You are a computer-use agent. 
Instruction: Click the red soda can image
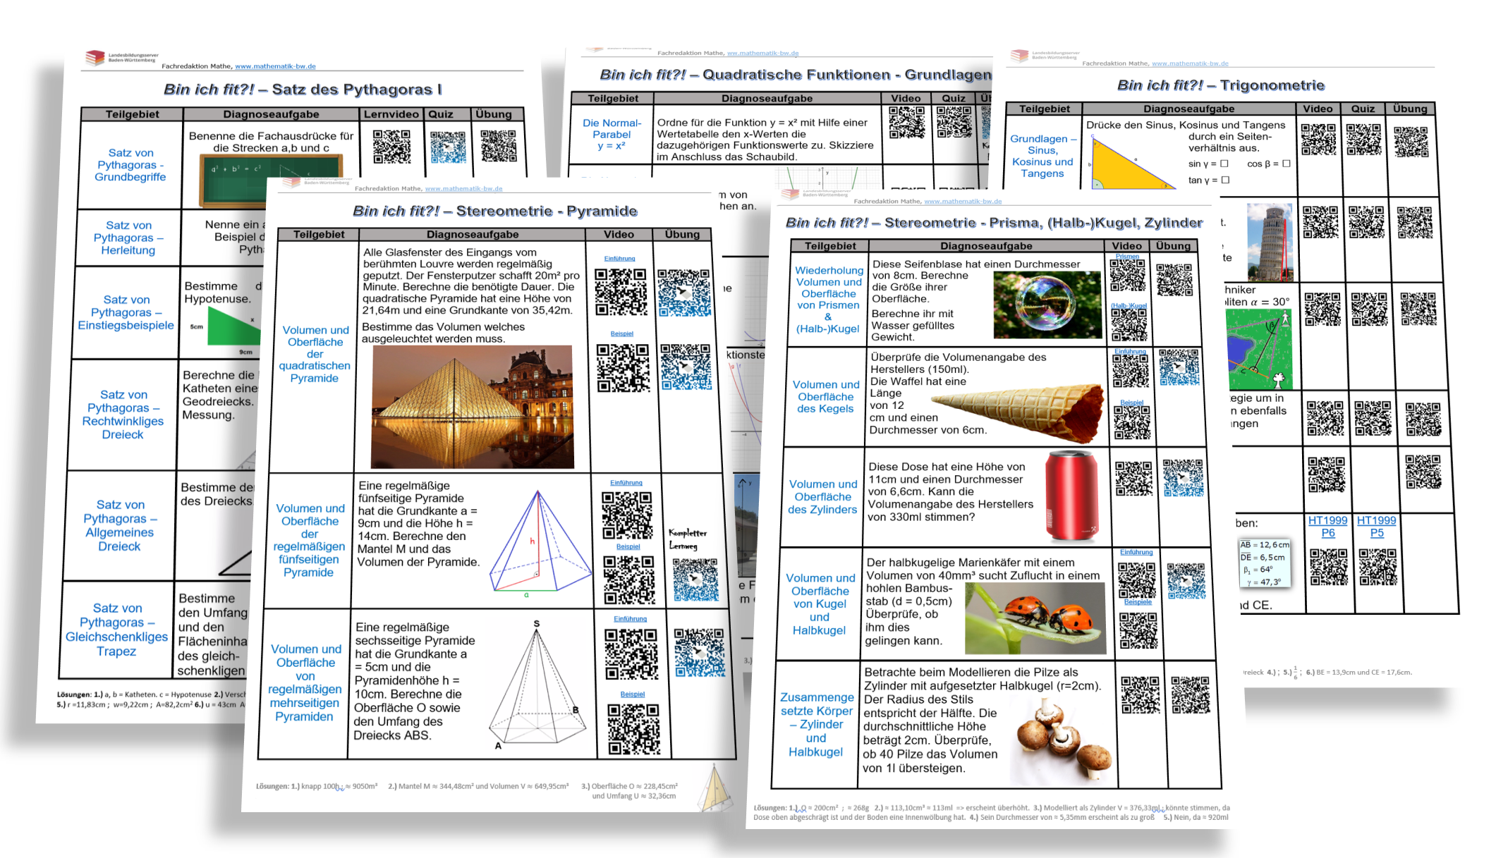(x=1071, y=497)
